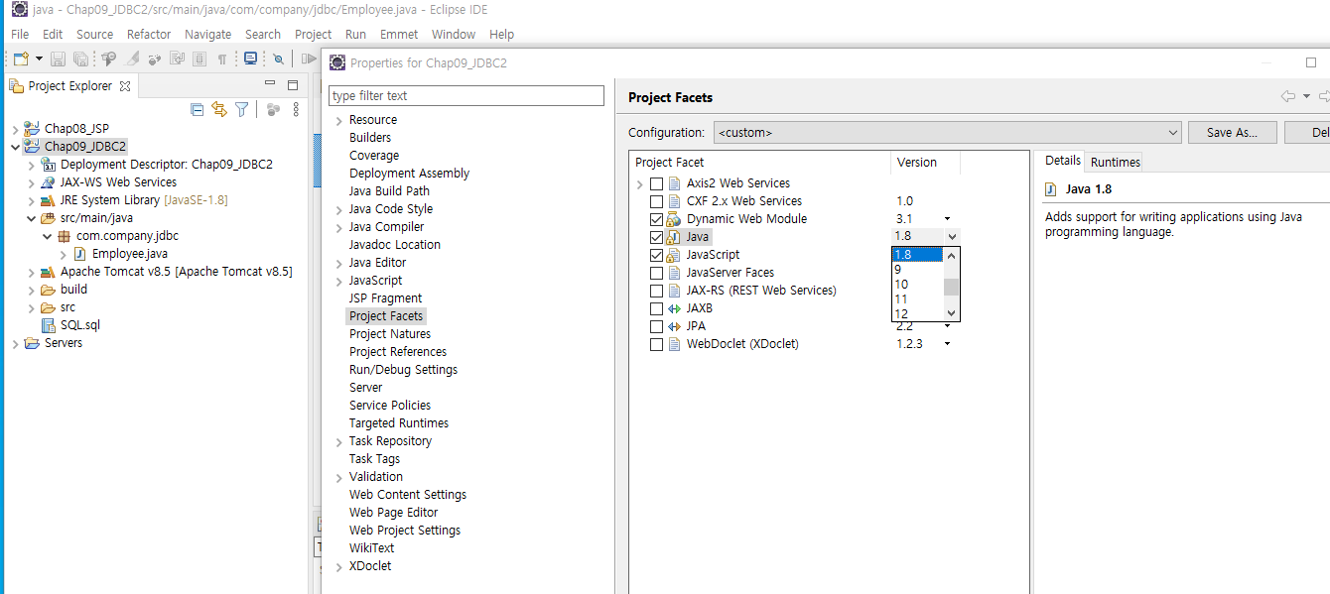Check the JavaServer Faces facet
Viewport: 1330px width, 594px height.
656,273
